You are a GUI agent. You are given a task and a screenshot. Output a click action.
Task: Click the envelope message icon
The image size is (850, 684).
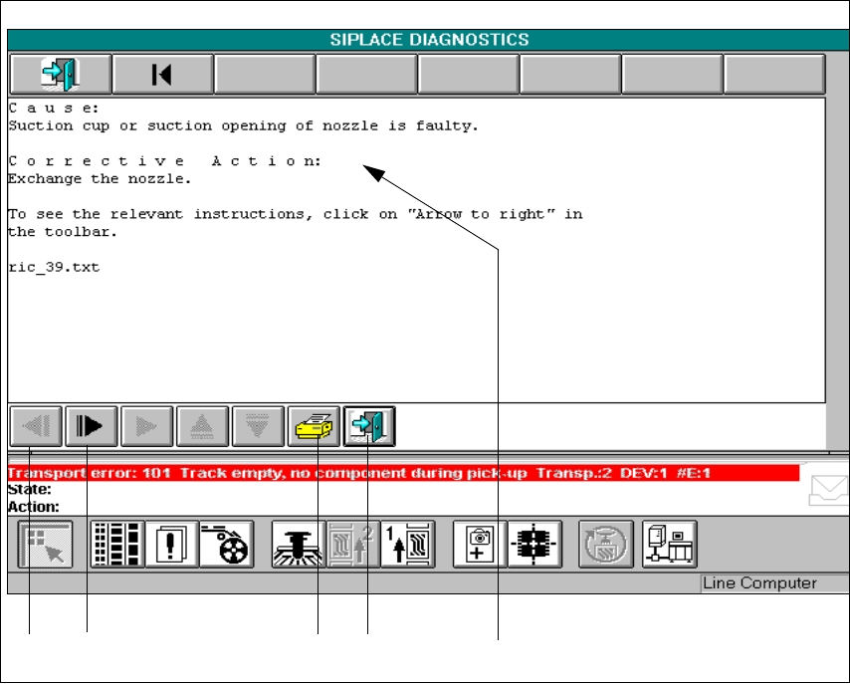(x=829, y=490)
